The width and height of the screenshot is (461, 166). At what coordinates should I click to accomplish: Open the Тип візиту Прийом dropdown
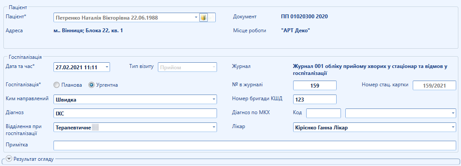click(214, 68)
